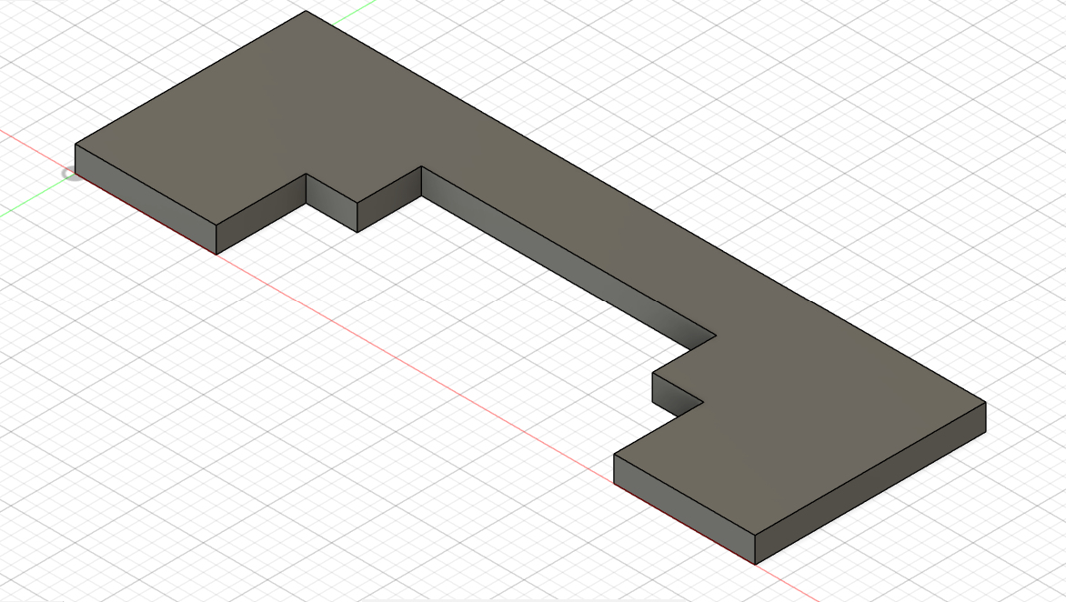Image resolution: width=1066 pixels, height=602 pixels.
Task: Select the angled face between left step and cutout
Action: point(389,199)
